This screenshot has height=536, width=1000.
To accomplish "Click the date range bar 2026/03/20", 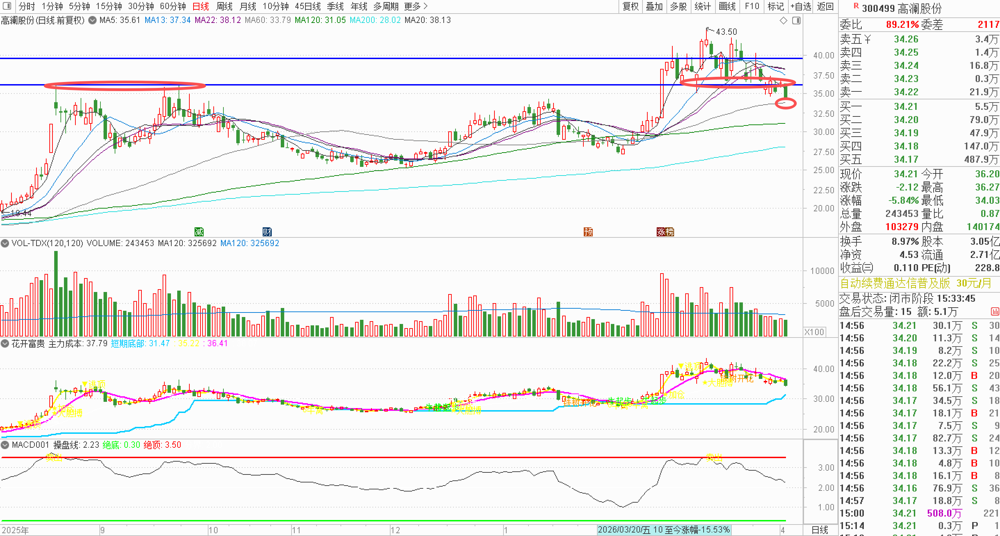I will pyautogui.click(x=663, y=530).
